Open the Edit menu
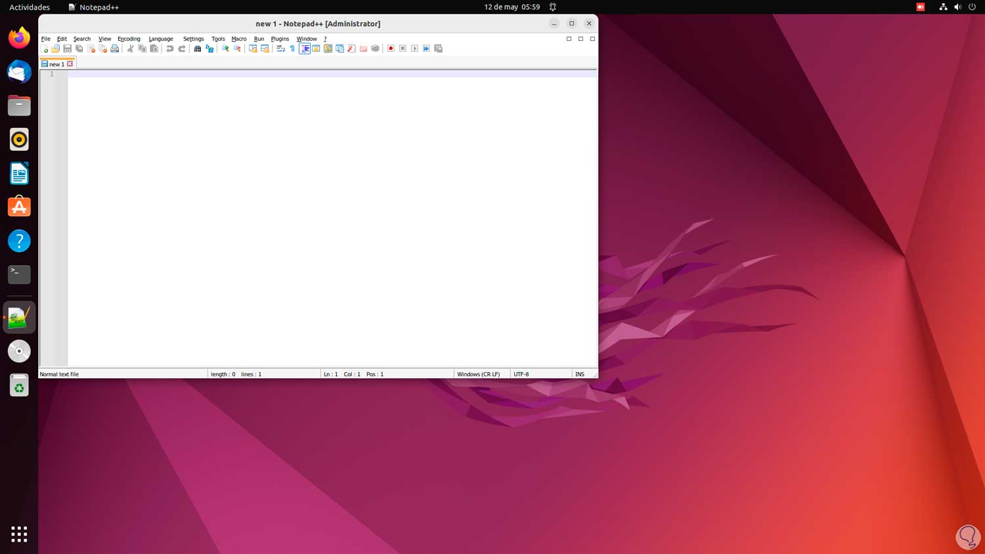 coord(62,39)
